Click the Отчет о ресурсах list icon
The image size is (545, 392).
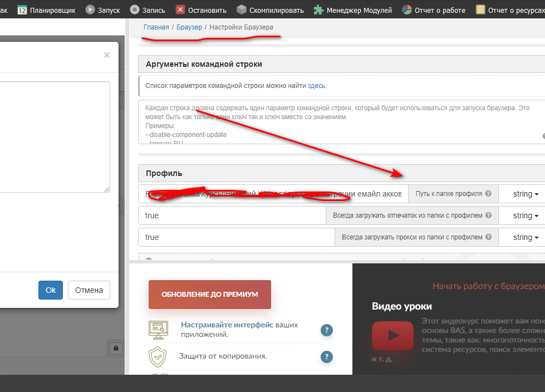click(x=480, y=10)
